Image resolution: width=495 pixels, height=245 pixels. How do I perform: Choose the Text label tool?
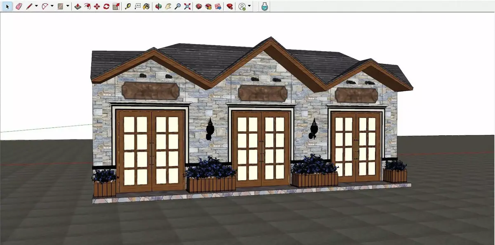click(x=137, y=6)
